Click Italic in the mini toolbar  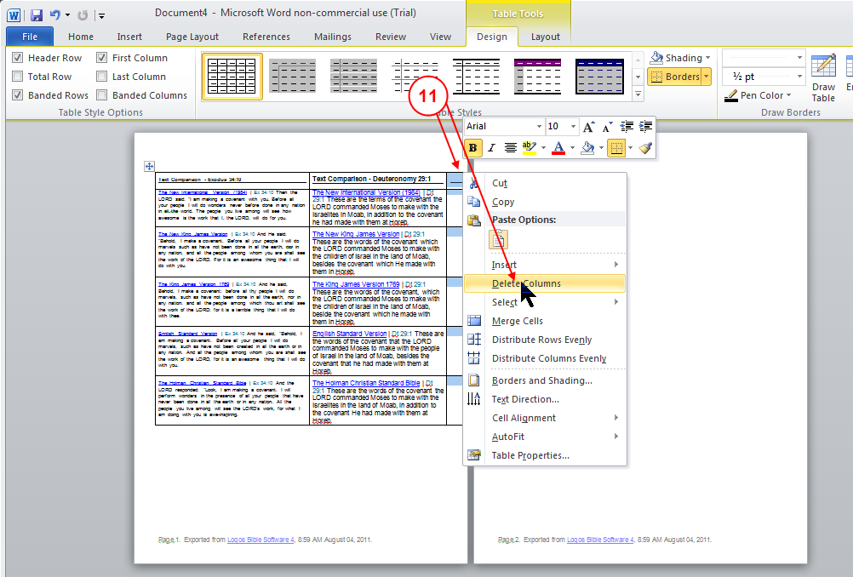click(492, 147)
